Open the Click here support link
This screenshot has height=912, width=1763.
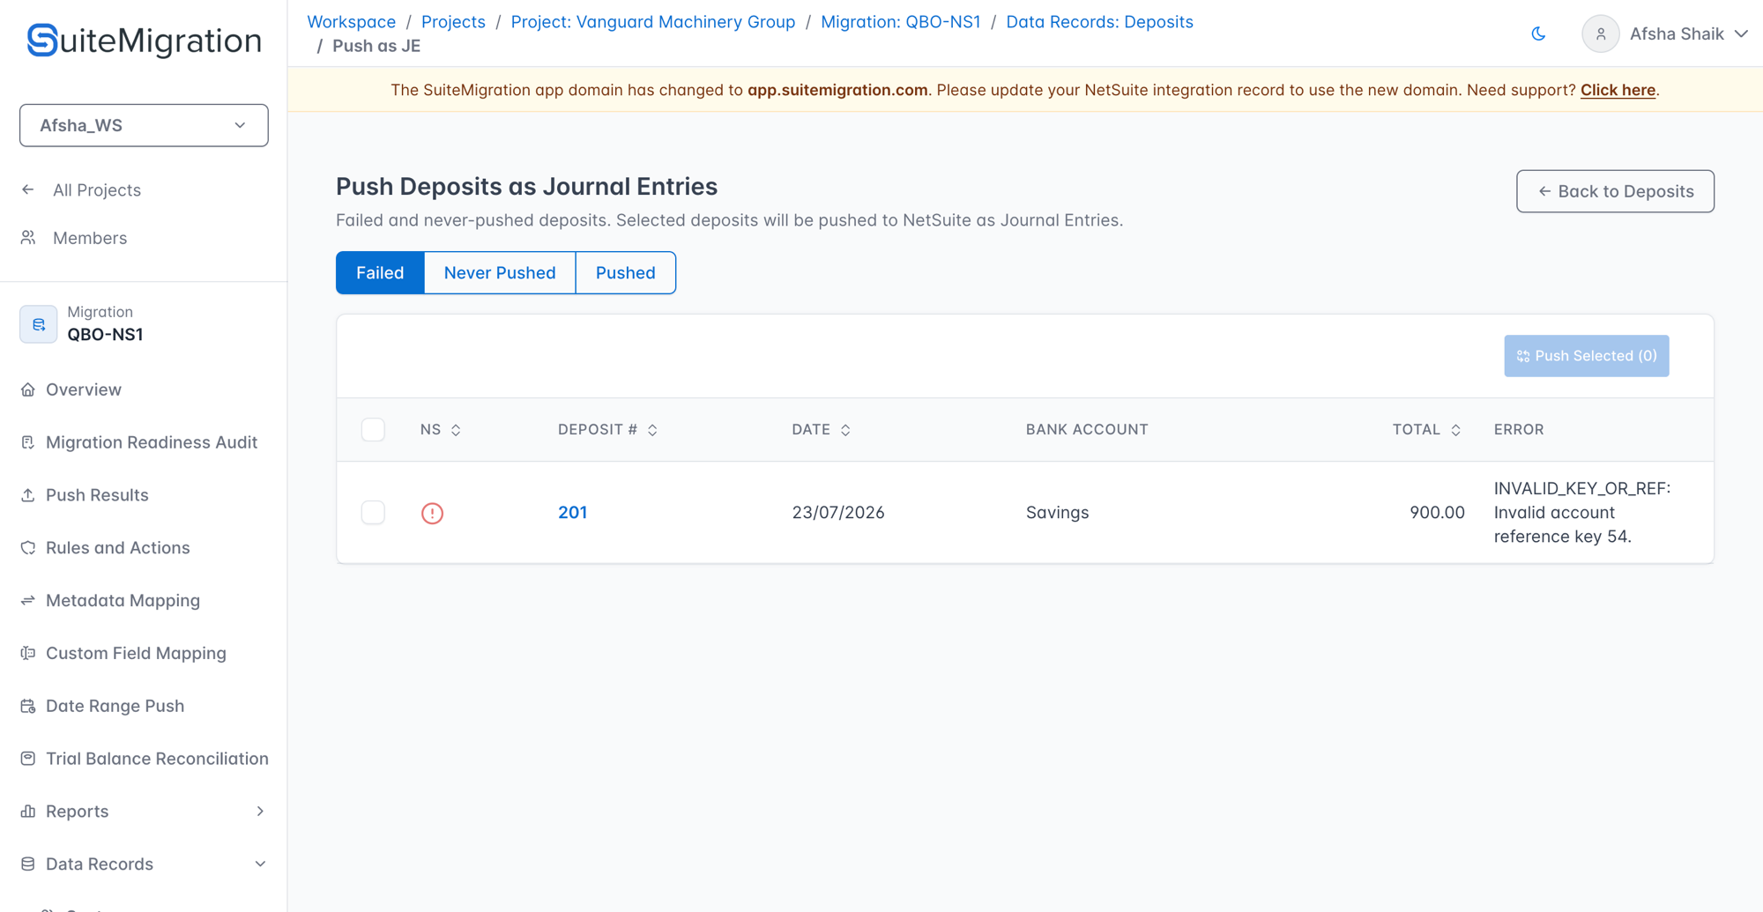coord(1618,90)
